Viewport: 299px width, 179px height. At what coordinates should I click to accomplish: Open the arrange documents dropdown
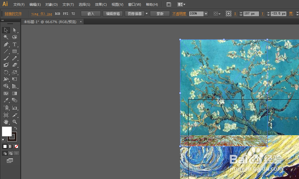click(x=181, y=4)
